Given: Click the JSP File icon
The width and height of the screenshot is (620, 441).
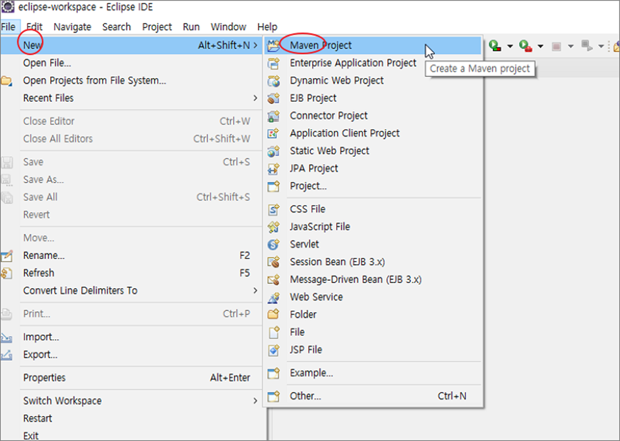Looking at the screenshot, I should click(x=274, y=350).
